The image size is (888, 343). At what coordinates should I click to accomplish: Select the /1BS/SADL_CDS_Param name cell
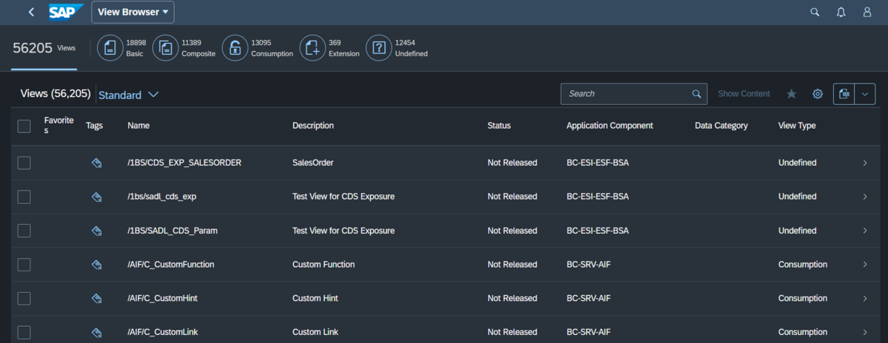pyautogui.click(x=172, y=231)
